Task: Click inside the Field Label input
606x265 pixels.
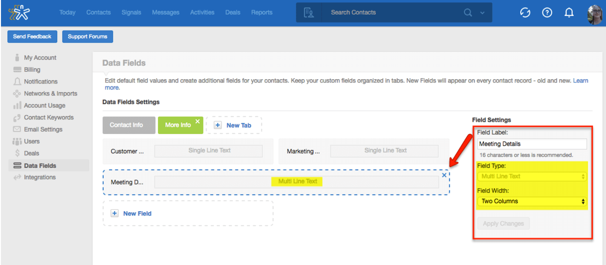Action: 532,144
